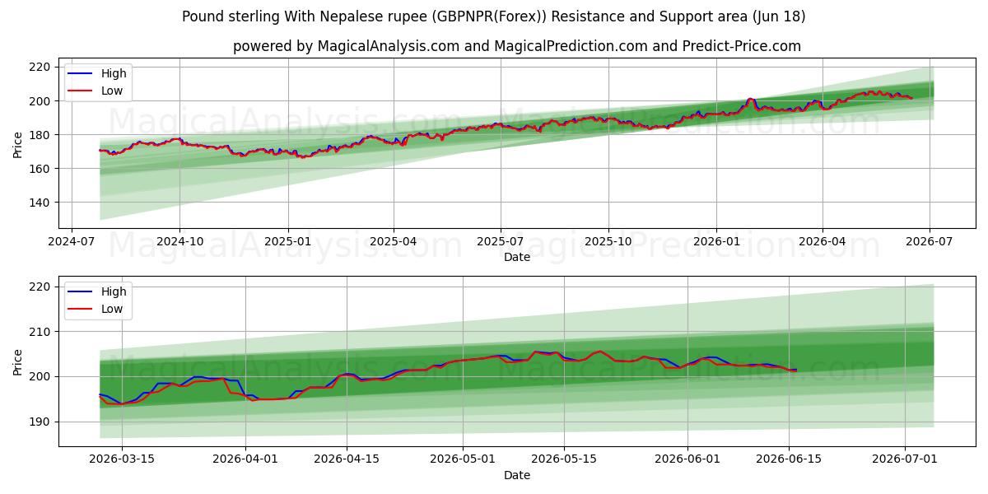This screenshot has width=988, height=494.
Task: Click the '200' price tick on top chart
Action: click(40, 101)
